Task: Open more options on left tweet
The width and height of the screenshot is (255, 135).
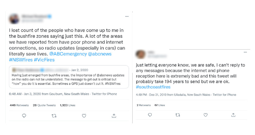Action: [127, 16]
